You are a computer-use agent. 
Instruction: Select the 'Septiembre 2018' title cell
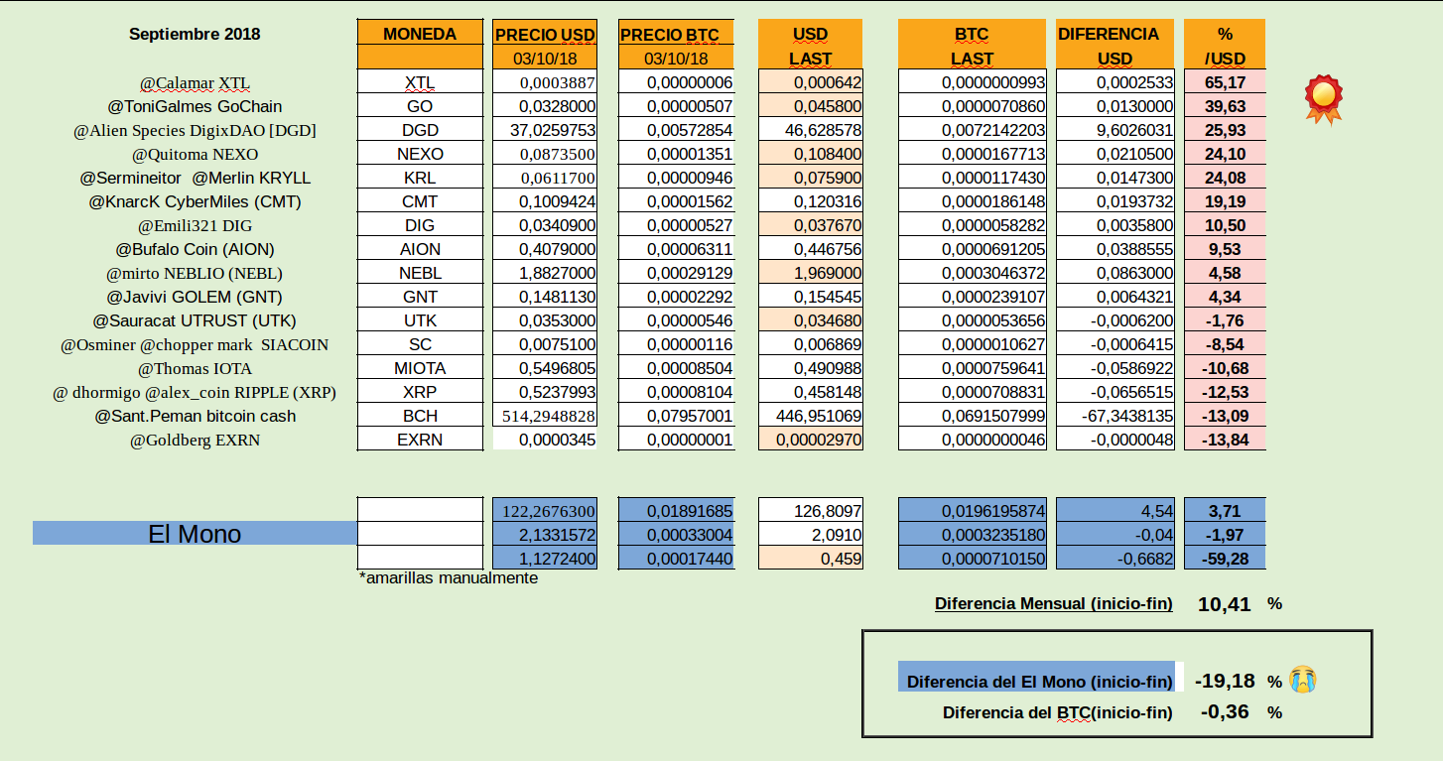[195, 34]
